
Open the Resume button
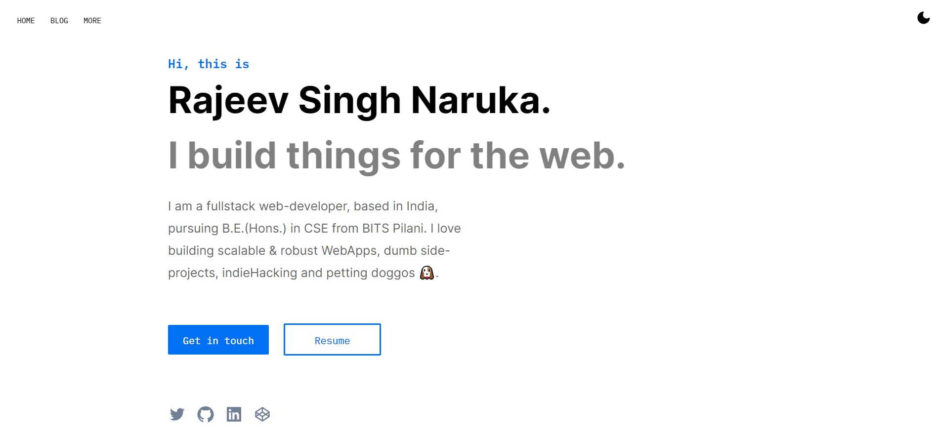[332, 340]
